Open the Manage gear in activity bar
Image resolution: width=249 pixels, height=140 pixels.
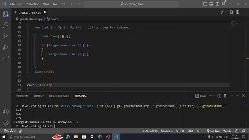point(5,122)
